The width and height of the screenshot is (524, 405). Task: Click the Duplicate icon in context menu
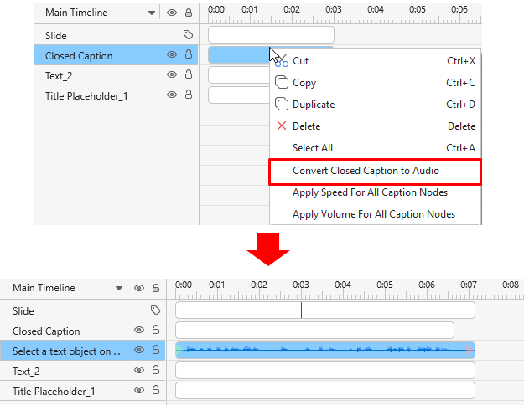[282, 105]
